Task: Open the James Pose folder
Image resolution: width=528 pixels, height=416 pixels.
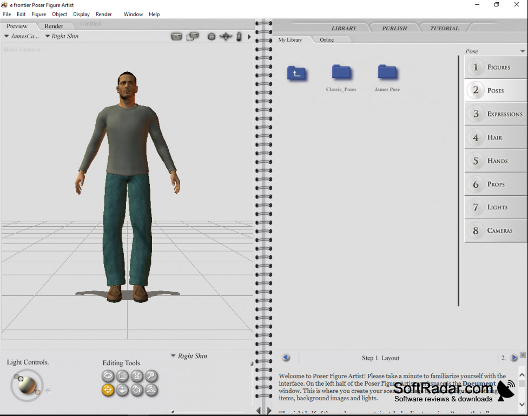Action: 387,78
